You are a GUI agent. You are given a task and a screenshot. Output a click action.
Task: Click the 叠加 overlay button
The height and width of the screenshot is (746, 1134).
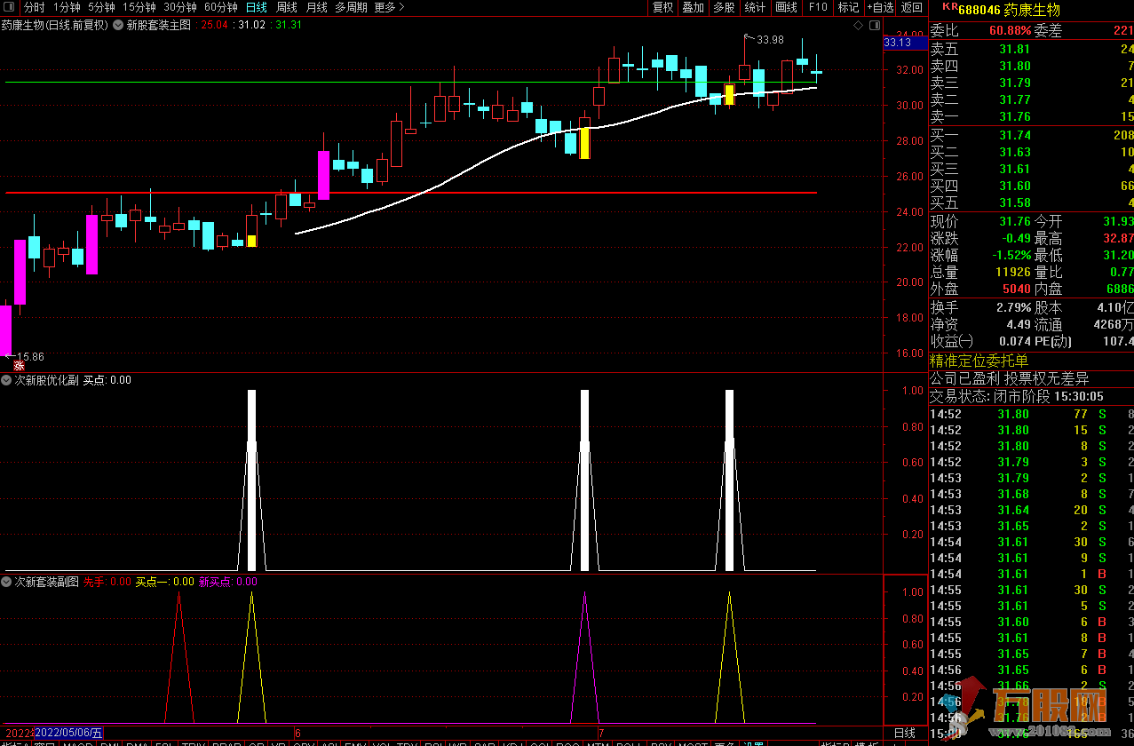[694, 7]
